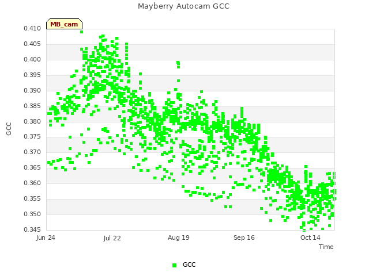Click the 0.395 y-axis tick label
The width and height of the screenshot is (369, 276).
[x=32, y=75]
